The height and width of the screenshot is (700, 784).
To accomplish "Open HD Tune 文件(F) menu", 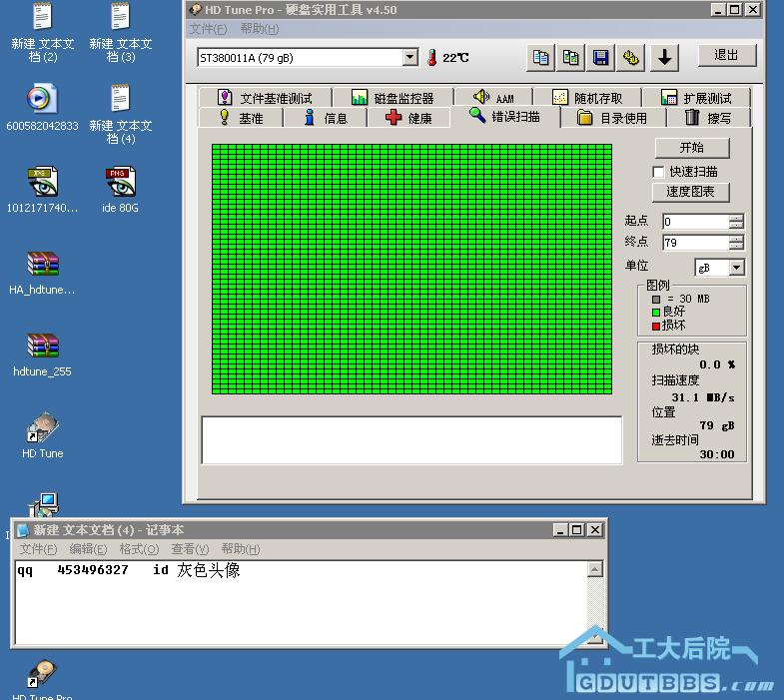I will [208, 29].
